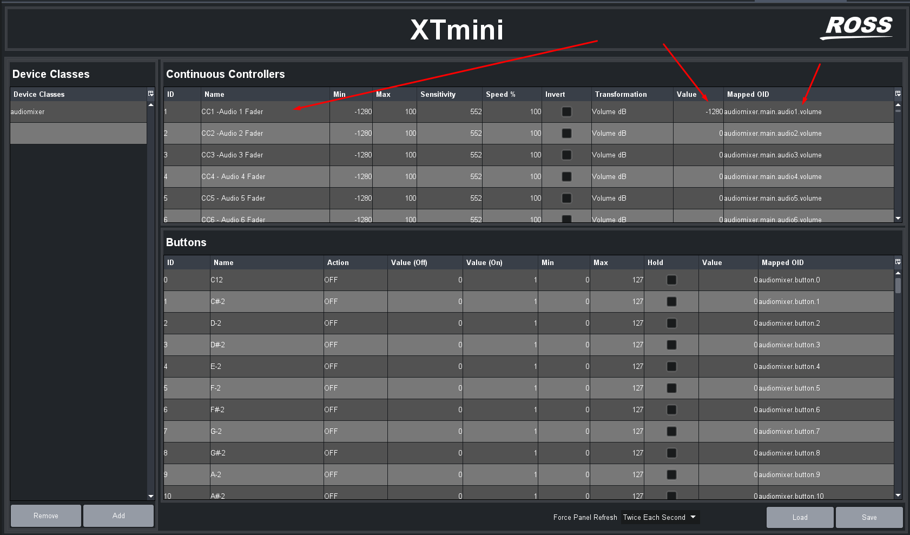Click the OFF action cell for D-2
Screen dimensions: 910x535
point(355,323)
